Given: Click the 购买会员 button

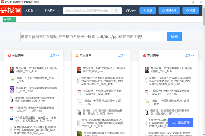Looking at the screenshot, I should coord(169,10).
